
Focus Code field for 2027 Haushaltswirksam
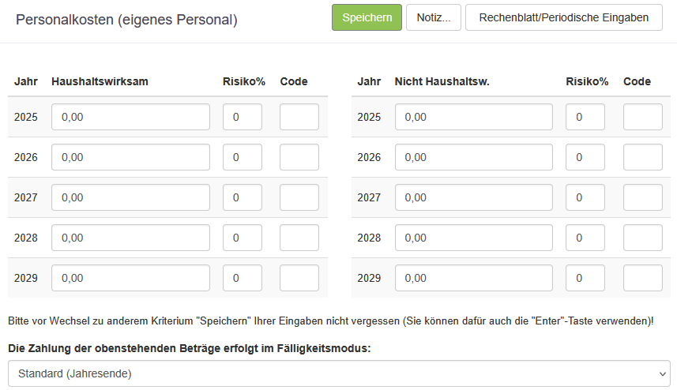point(299,197)
